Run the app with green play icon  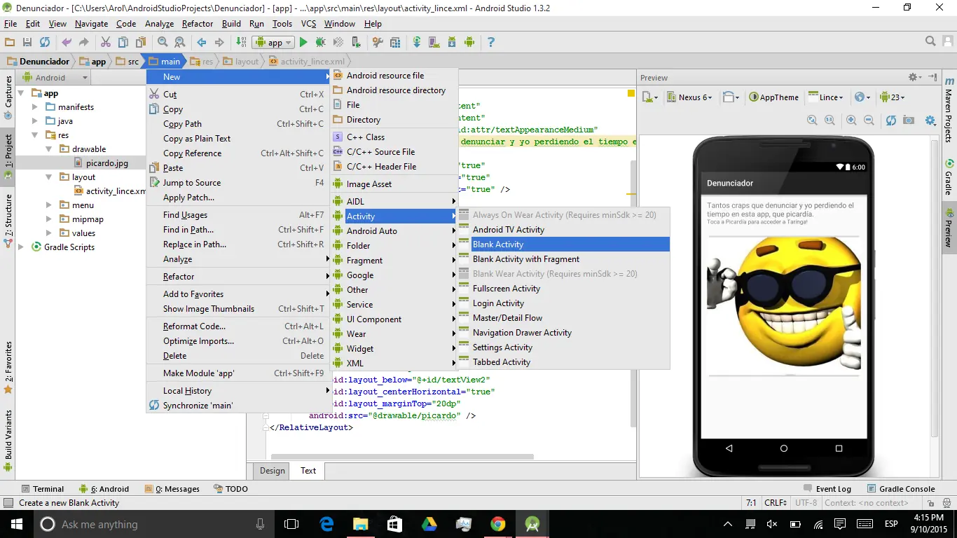coord(303,43)
